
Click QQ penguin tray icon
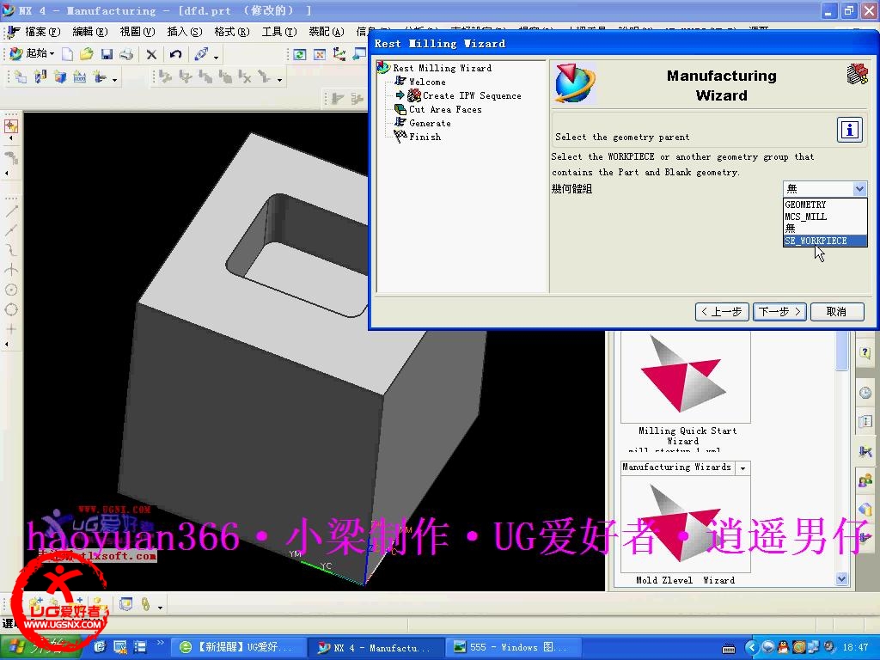(784, 647)
